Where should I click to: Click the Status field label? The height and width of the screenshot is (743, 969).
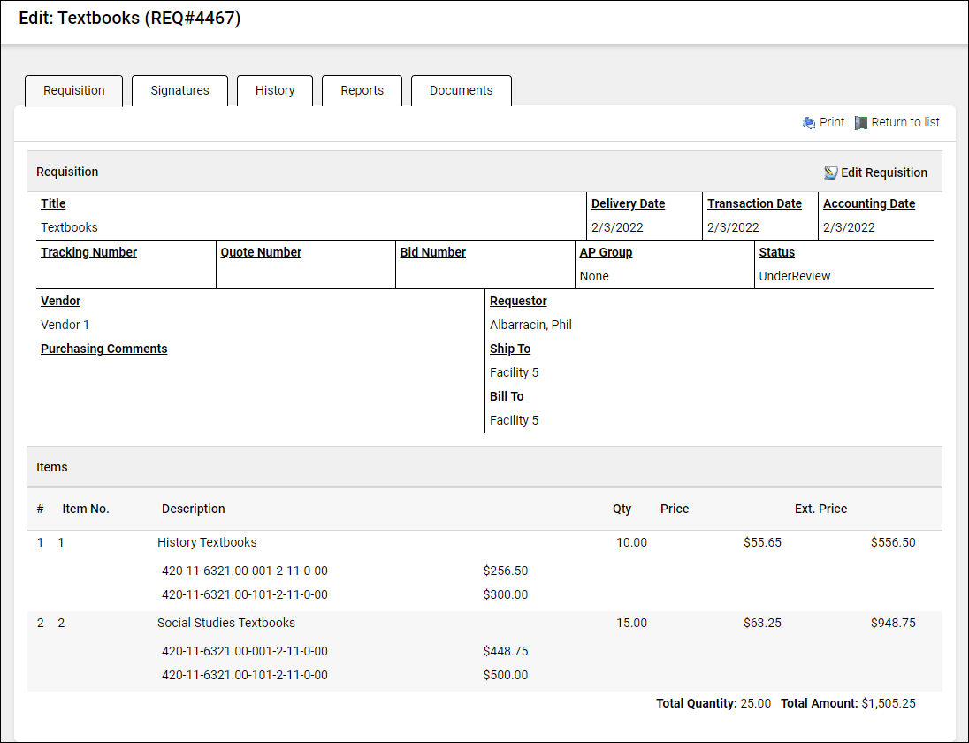click(x=776, y=252)
